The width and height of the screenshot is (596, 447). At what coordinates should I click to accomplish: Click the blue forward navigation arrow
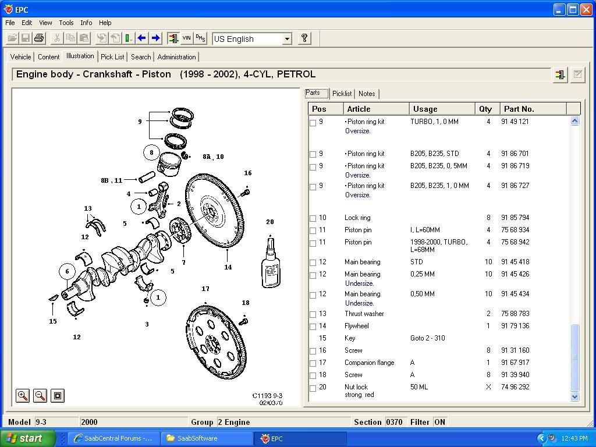coord(155,38)
